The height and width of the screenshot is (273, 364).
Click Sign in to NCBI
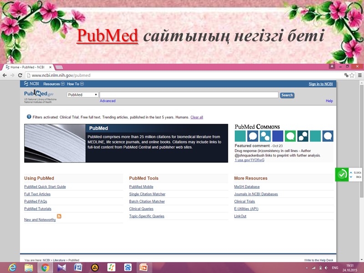coord(321,84)
